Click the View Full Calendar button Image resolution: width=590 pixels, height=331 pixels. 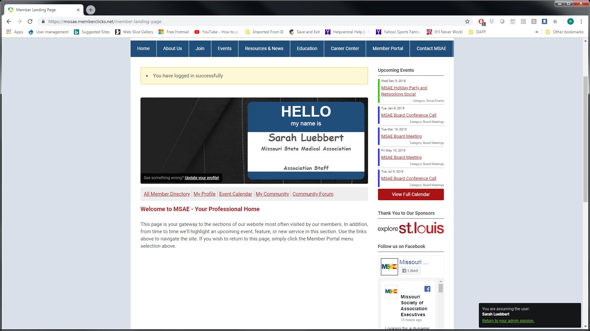pyautogui.click(x=411, y=194)
